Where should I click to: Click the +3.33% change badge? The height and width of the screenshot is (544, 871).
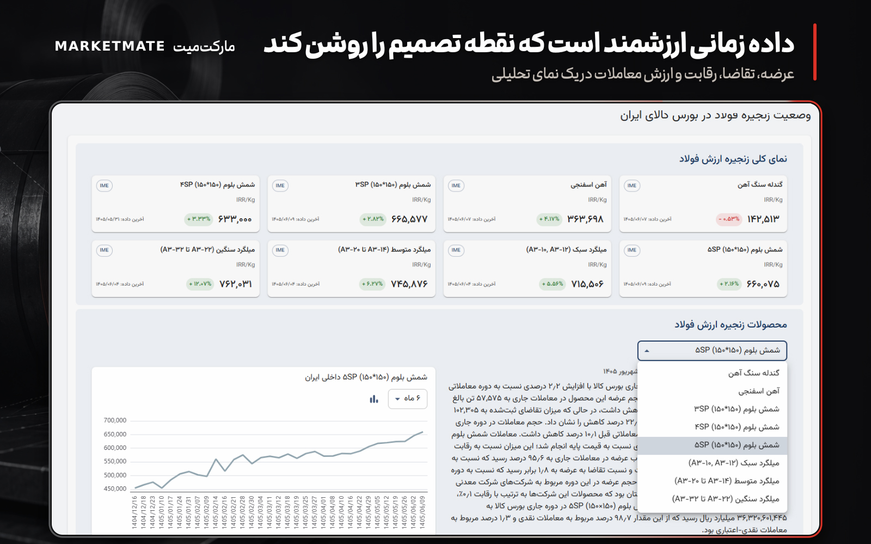point(199,219)
